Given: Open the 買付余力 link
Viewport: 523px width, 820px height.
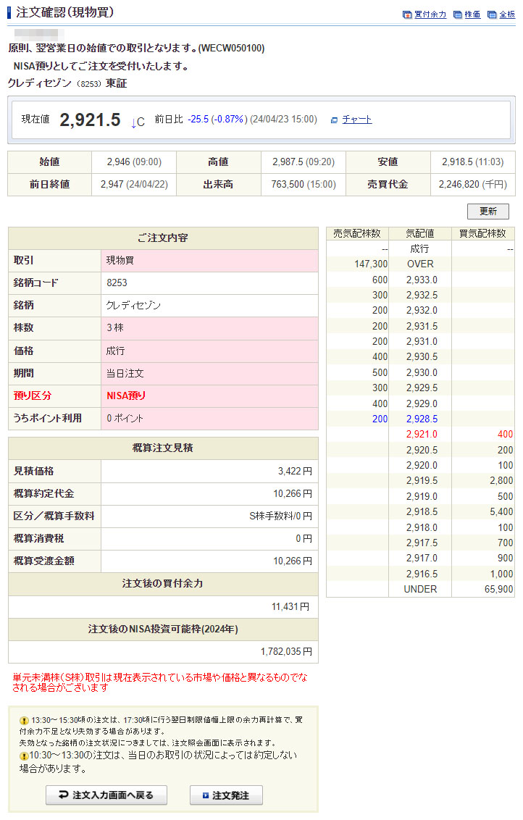Looking at the screenshot, I should 430,14.
